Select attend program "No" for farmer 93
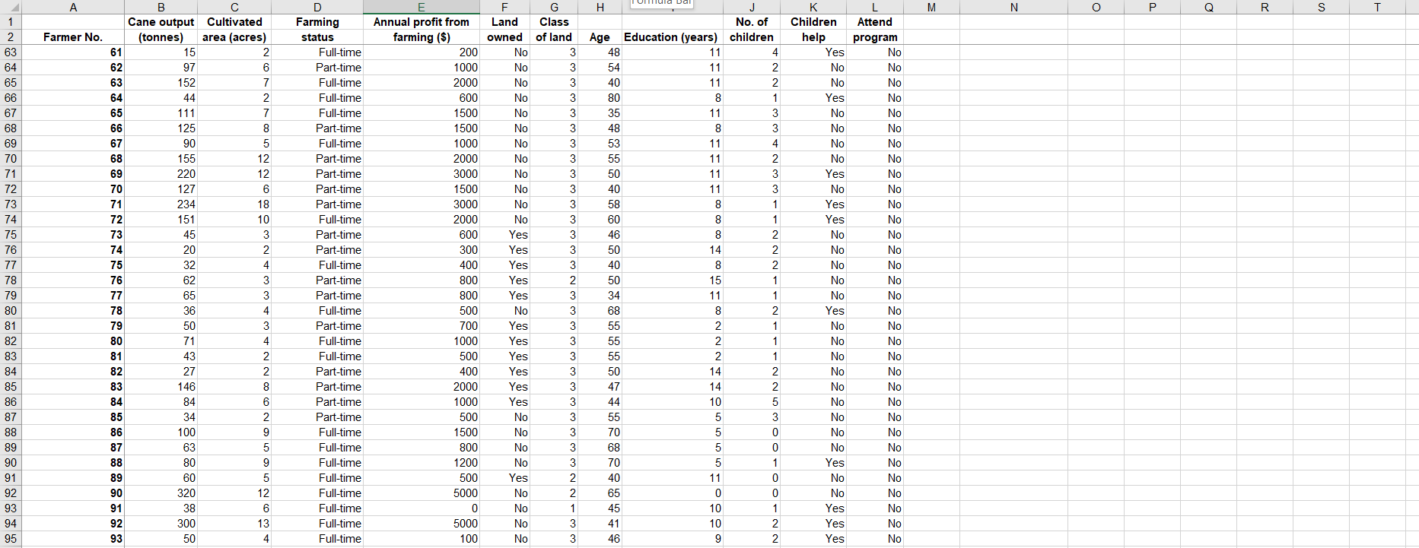The width and height of the screenshot is (1419, 548). pyautogui.click(x=875, y=539)
